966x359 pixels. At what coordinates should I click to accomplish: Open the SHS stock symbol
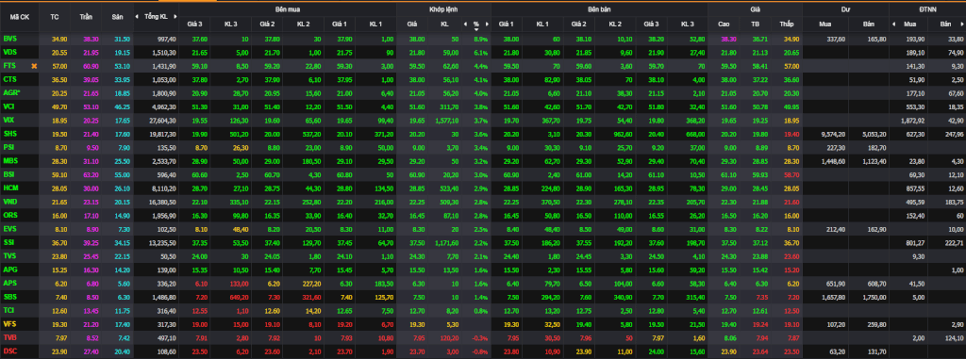9,133
